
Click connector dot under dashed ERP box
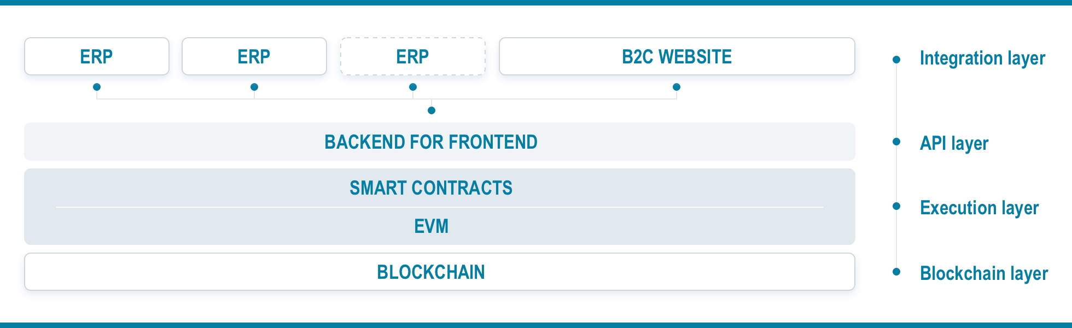tap(413, 87)
